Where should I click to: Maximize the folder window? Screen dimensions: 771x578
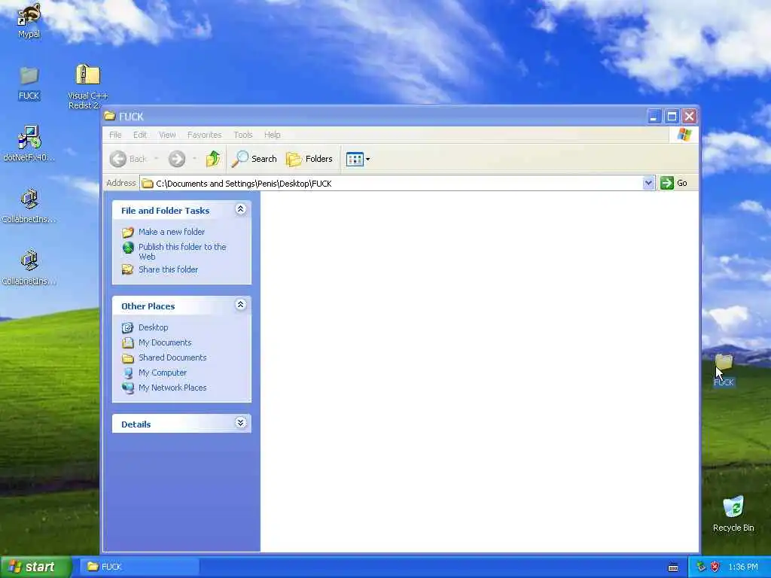point(672,117)
